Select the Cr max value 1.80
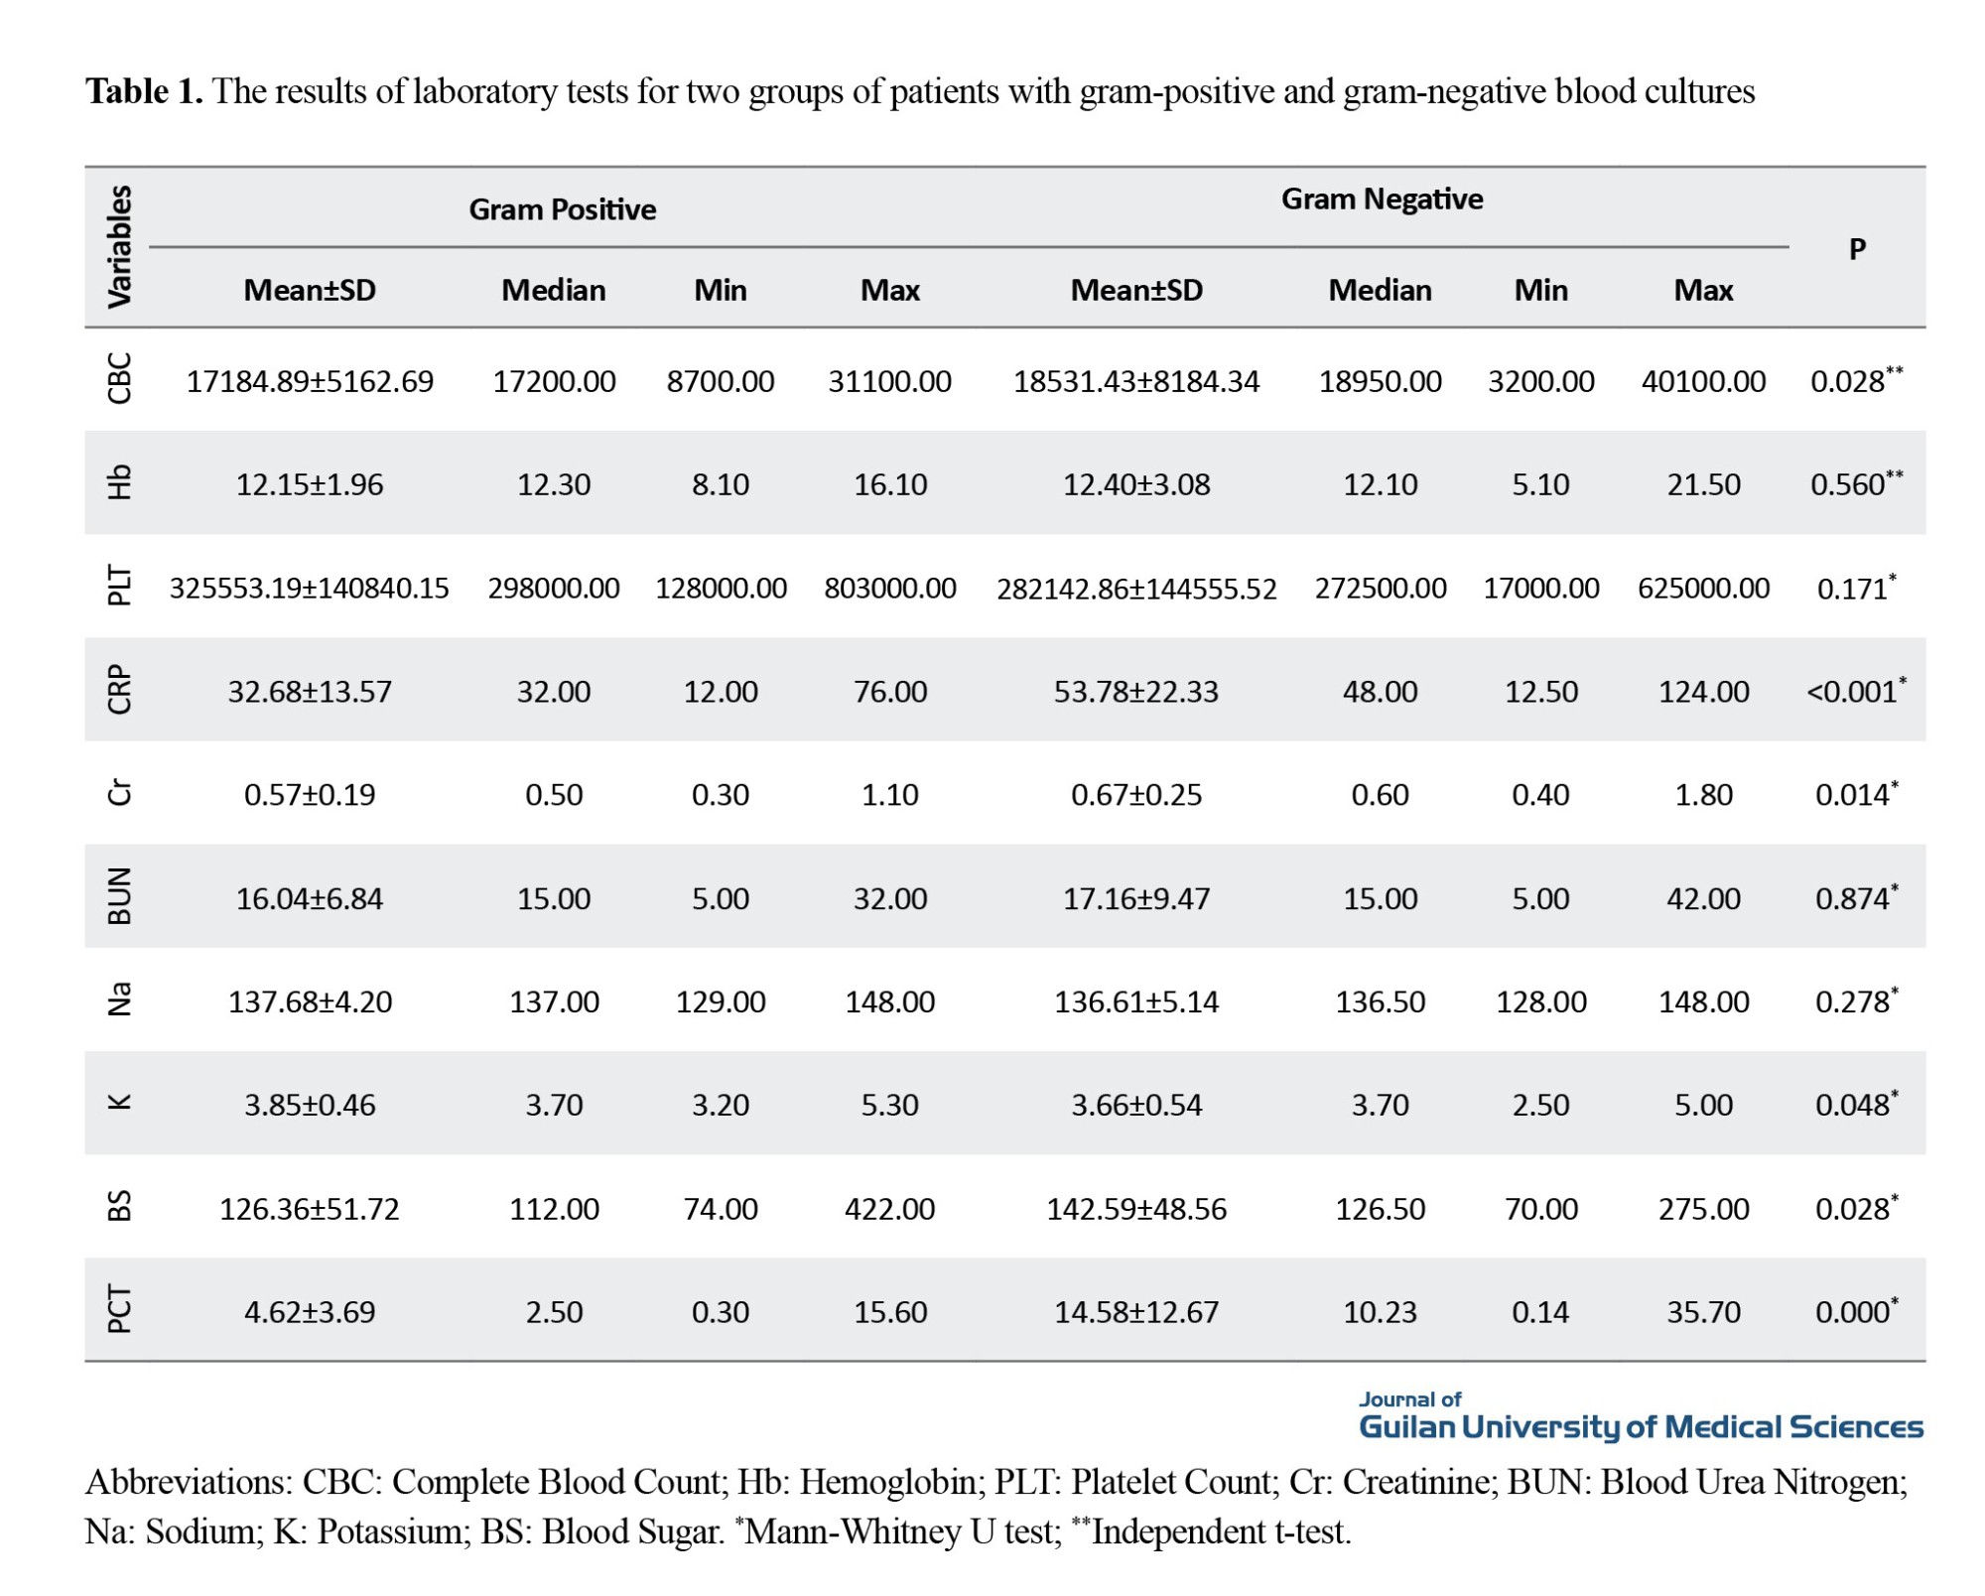 (x=1703, y=794)
